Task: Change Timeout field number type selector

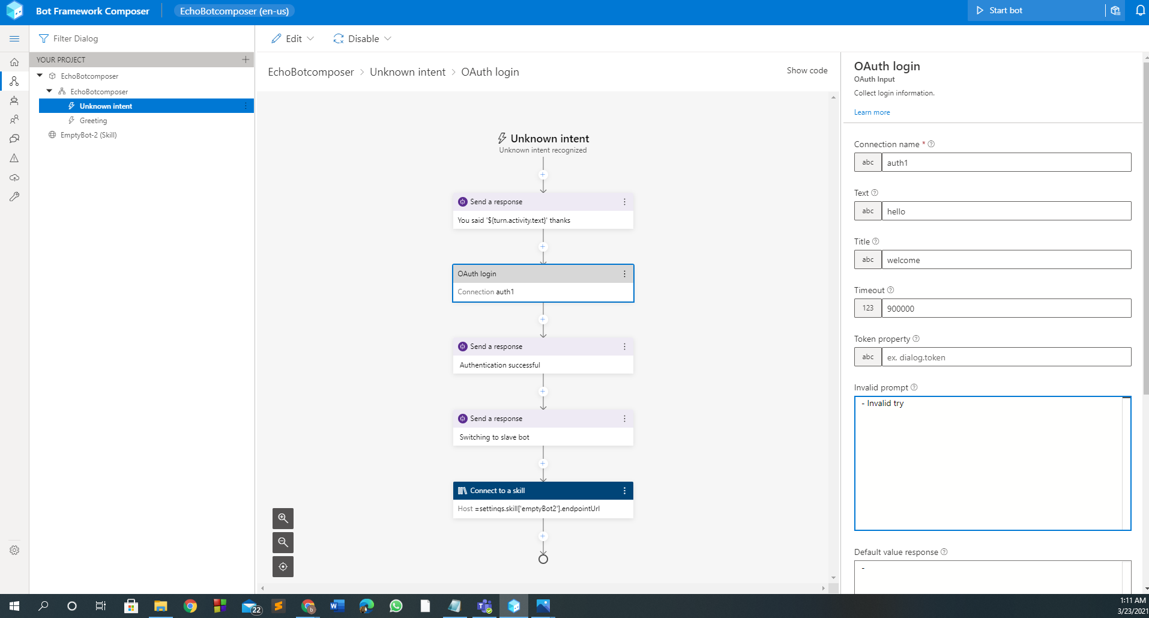Action: click(x=868, y=308)
